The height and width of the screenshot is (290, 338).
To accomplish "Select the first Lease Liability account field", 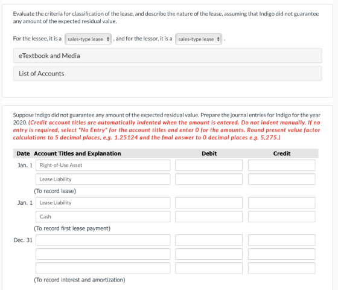I will pyautogui.click(x=103, y=179).
